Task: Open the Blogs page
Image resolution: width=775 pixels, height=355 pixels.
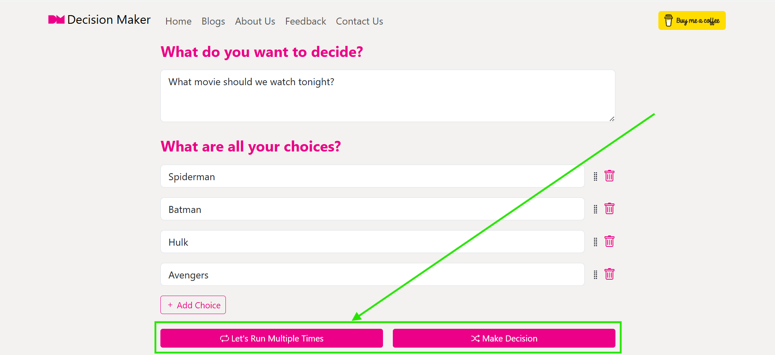Action: click(213, 21)
